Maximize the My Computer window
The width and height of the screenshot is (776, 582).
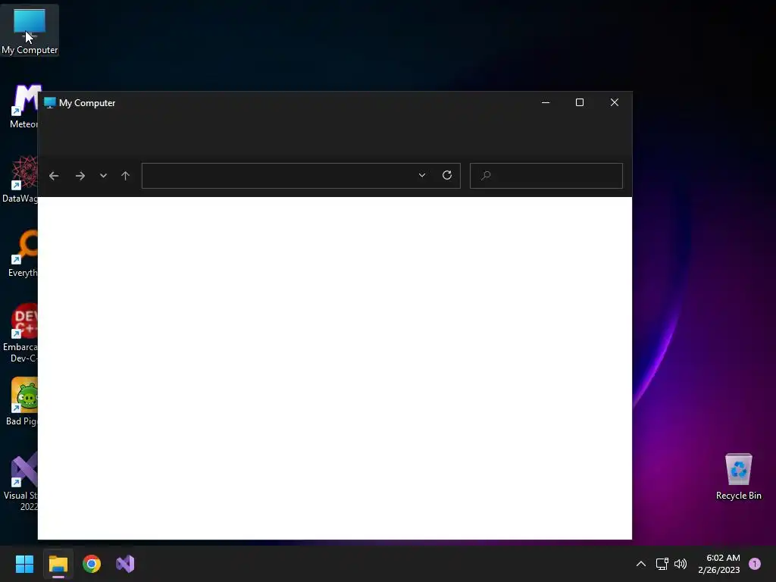click(x=580, y=102)
